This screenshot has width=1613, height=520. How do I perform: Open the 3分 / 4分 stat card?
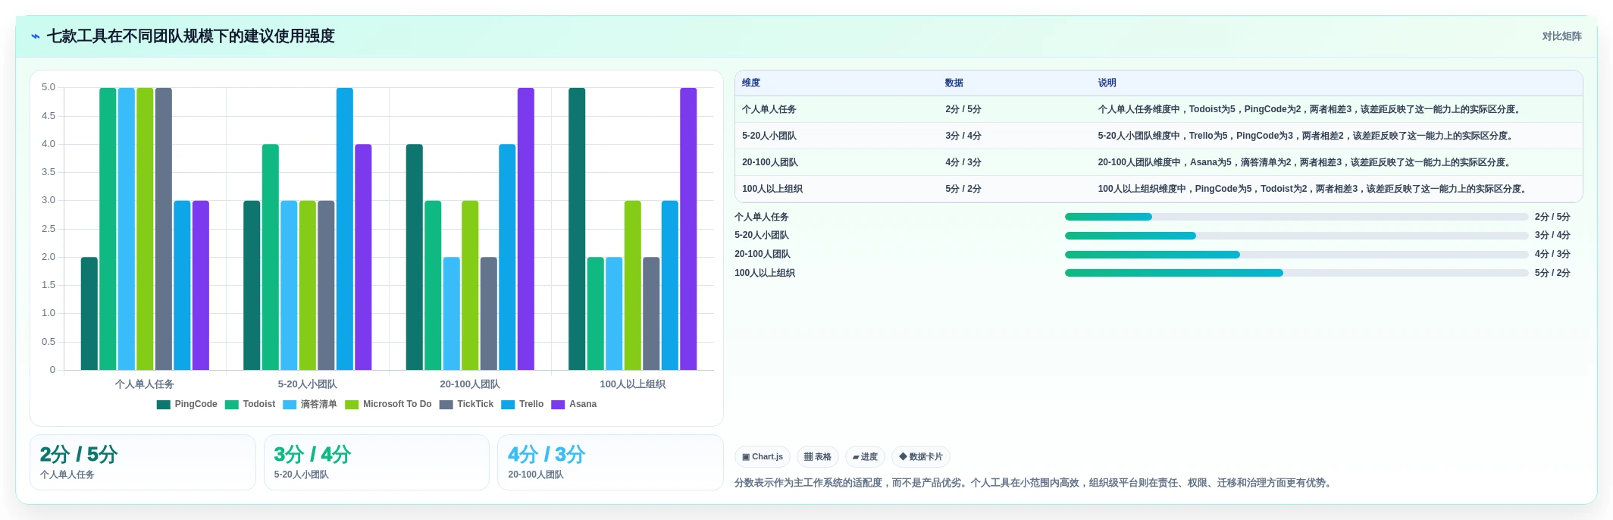[x=377, y=462]
